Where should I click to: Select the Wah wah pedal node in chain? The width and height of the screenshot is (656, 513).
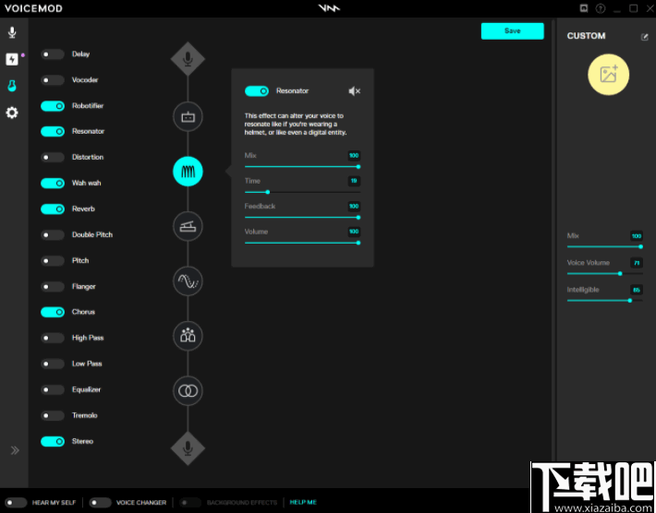(x=188, y=226)
